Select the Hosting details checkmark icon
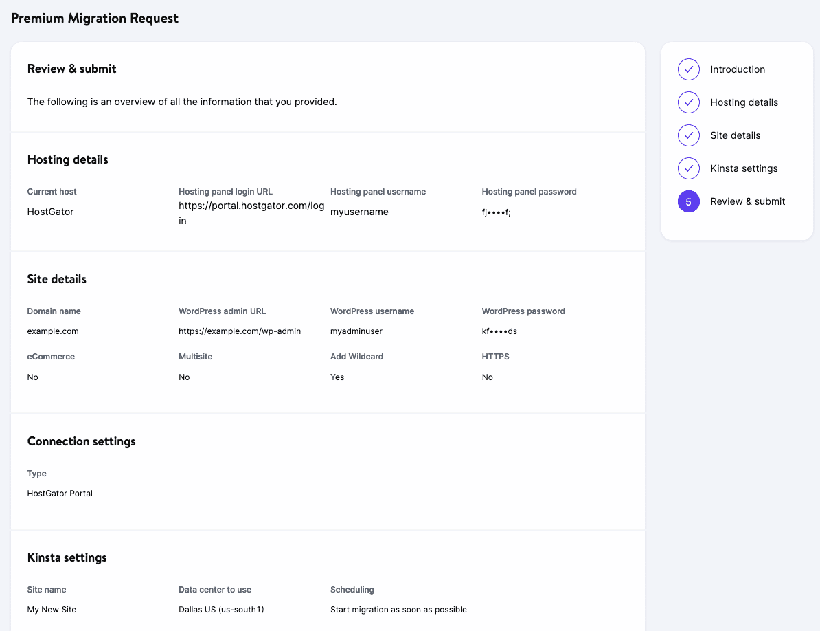Viewport: 820px width, 631px height. coord(688,102)
